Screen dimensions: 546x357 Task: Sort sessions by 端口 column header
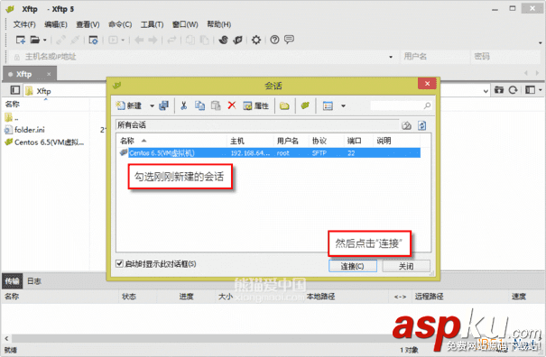359,141
